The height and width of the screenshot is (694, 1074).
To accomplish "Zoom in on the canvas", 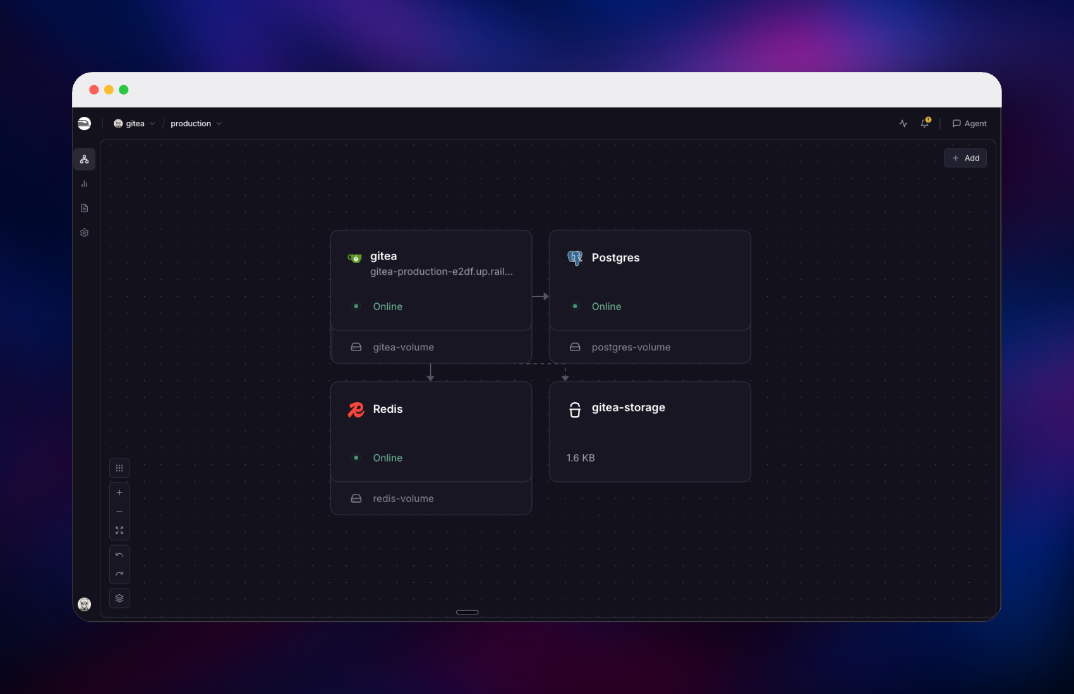I will (x=119, y=493).
